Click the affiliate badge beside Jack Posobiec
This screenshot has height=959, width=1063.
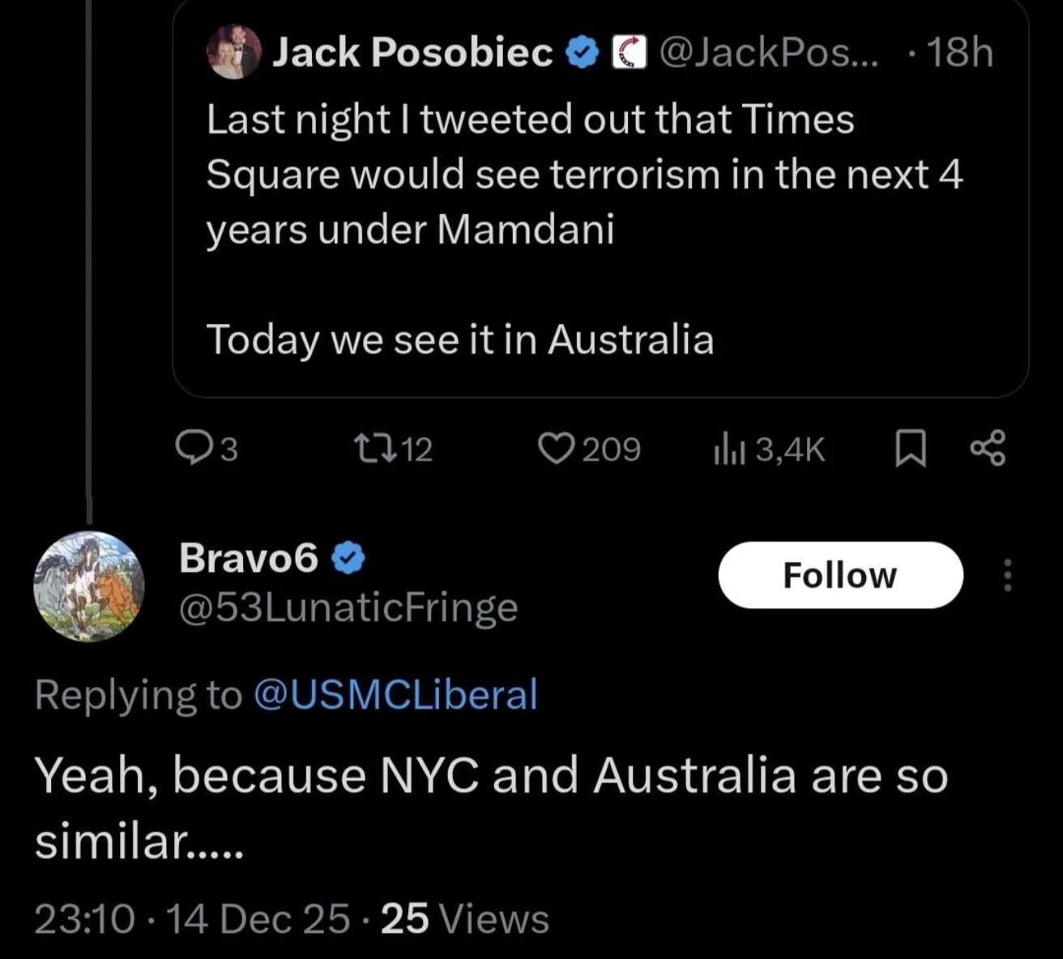[x=628, y=53]
